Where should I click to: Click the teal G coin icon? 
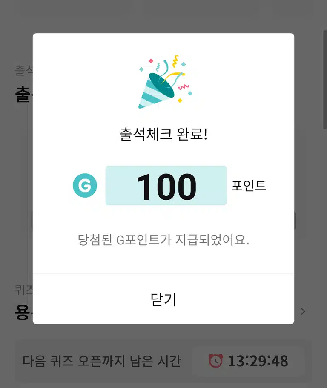tap(85, 185)
